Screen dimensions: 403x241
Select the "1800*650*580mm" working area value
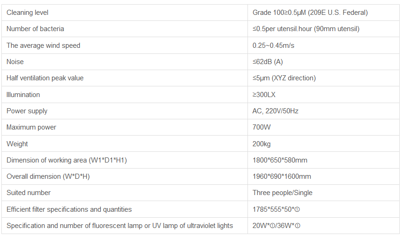(x=280, y=160)
